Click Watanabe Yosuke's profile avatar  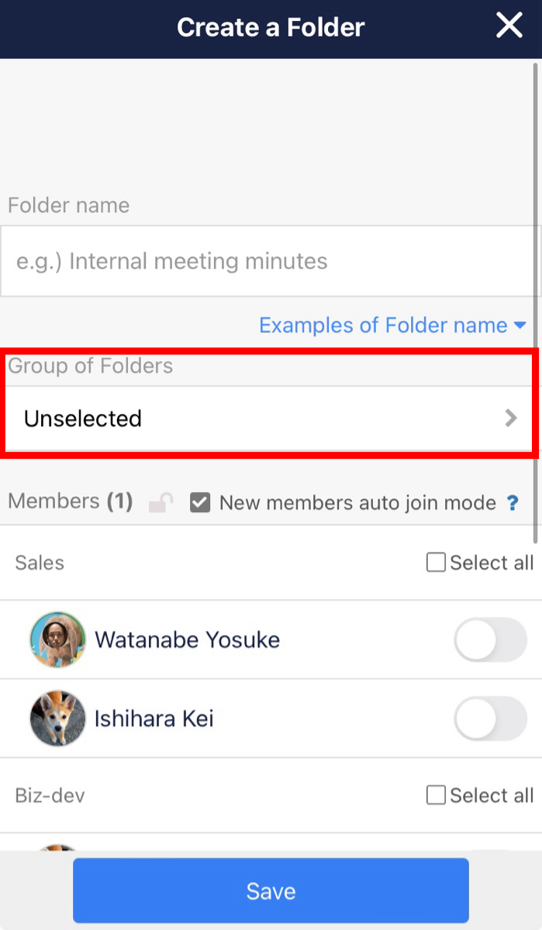click(x=57, y=640)
